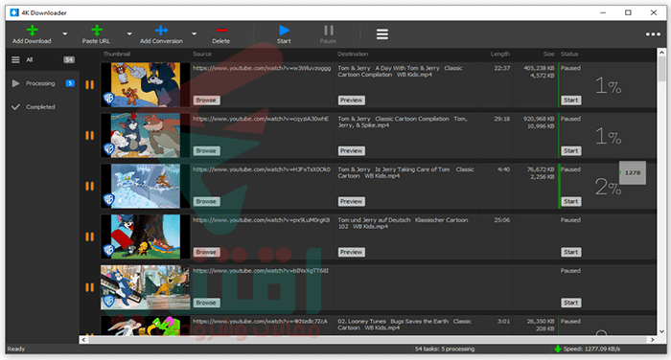671x360 pixels.
Task: Open the hamburger list menu in toolbar
Action: 382,34
